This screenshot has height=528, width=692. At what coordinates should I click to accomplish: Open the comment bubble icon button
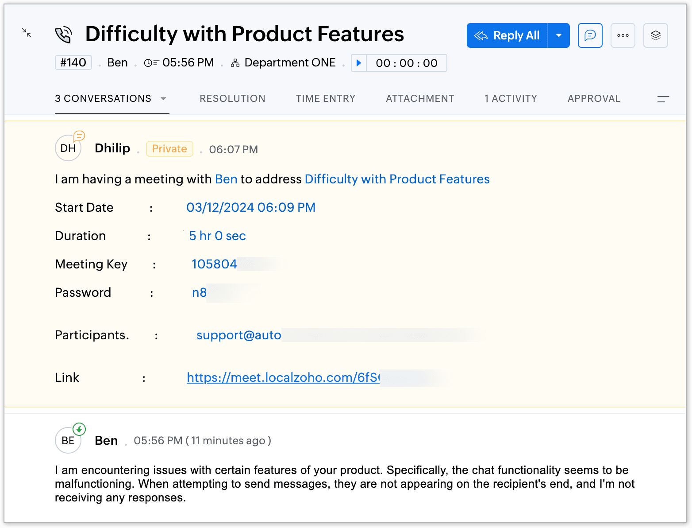pyautogui.click(x=590, y=35)
